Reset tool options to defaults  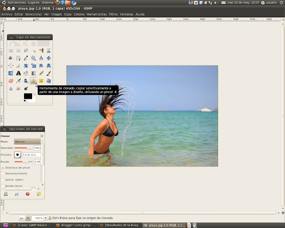39,194
